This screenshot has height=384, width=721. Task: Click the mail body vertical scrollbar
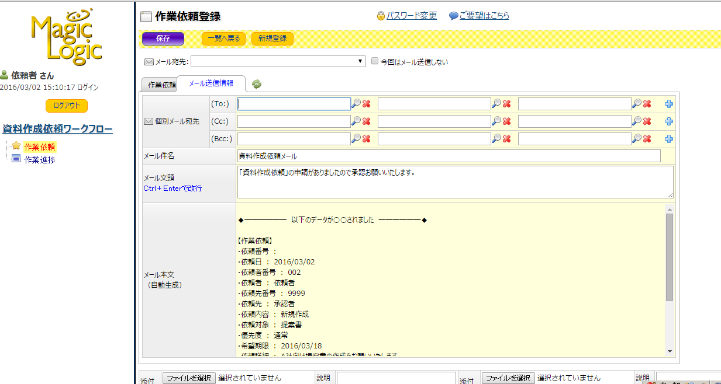pos(670,257)
